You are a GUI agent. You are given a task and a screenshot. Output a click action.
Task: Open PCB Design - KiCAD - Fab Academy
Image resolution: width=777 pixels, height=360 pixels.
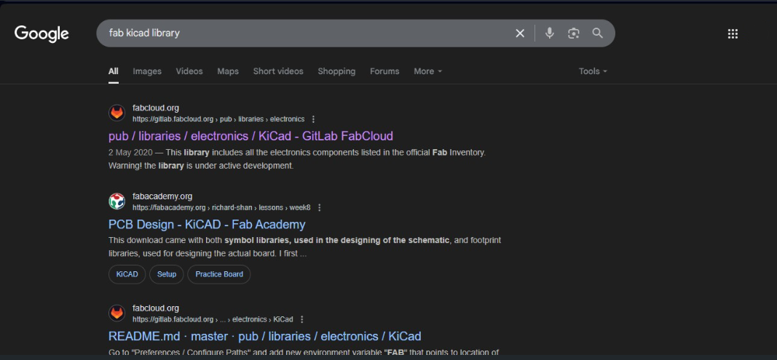tap(207, 225)
